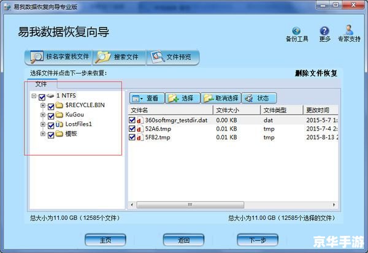
Task: Click the 0.00 KB size cell
Action: [x=226, y=120]
